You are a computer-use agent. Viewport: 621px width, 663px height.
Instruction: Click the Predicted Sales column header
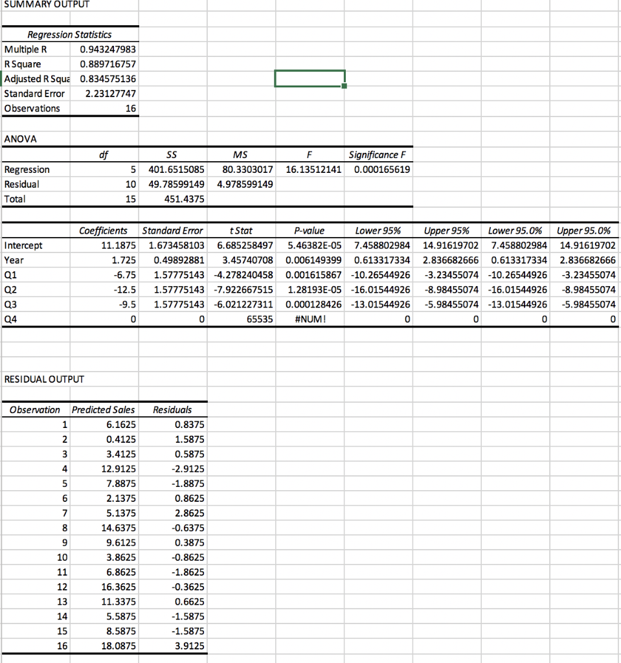click(x=103, y=410)
